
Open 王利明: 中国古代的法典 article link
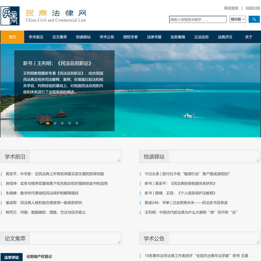[191, 212]
